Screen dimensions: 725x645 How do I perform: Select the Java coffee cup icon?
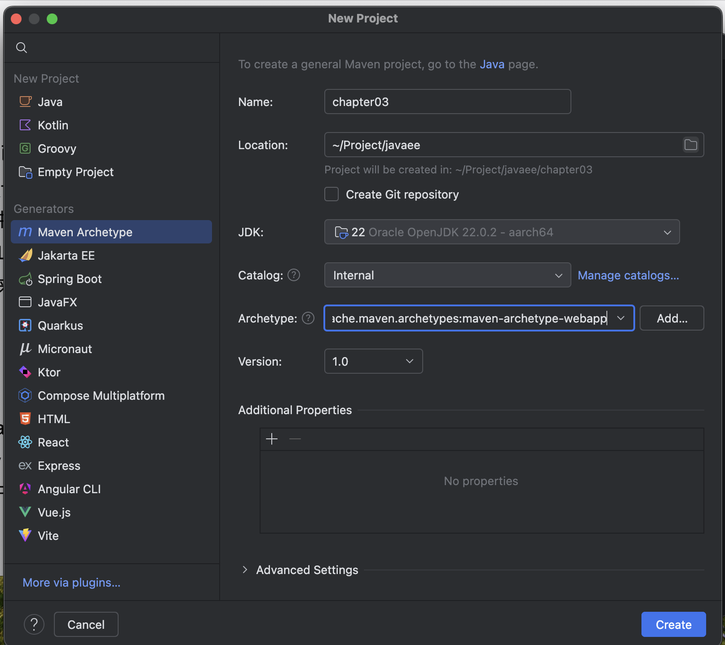coord(25,102)
